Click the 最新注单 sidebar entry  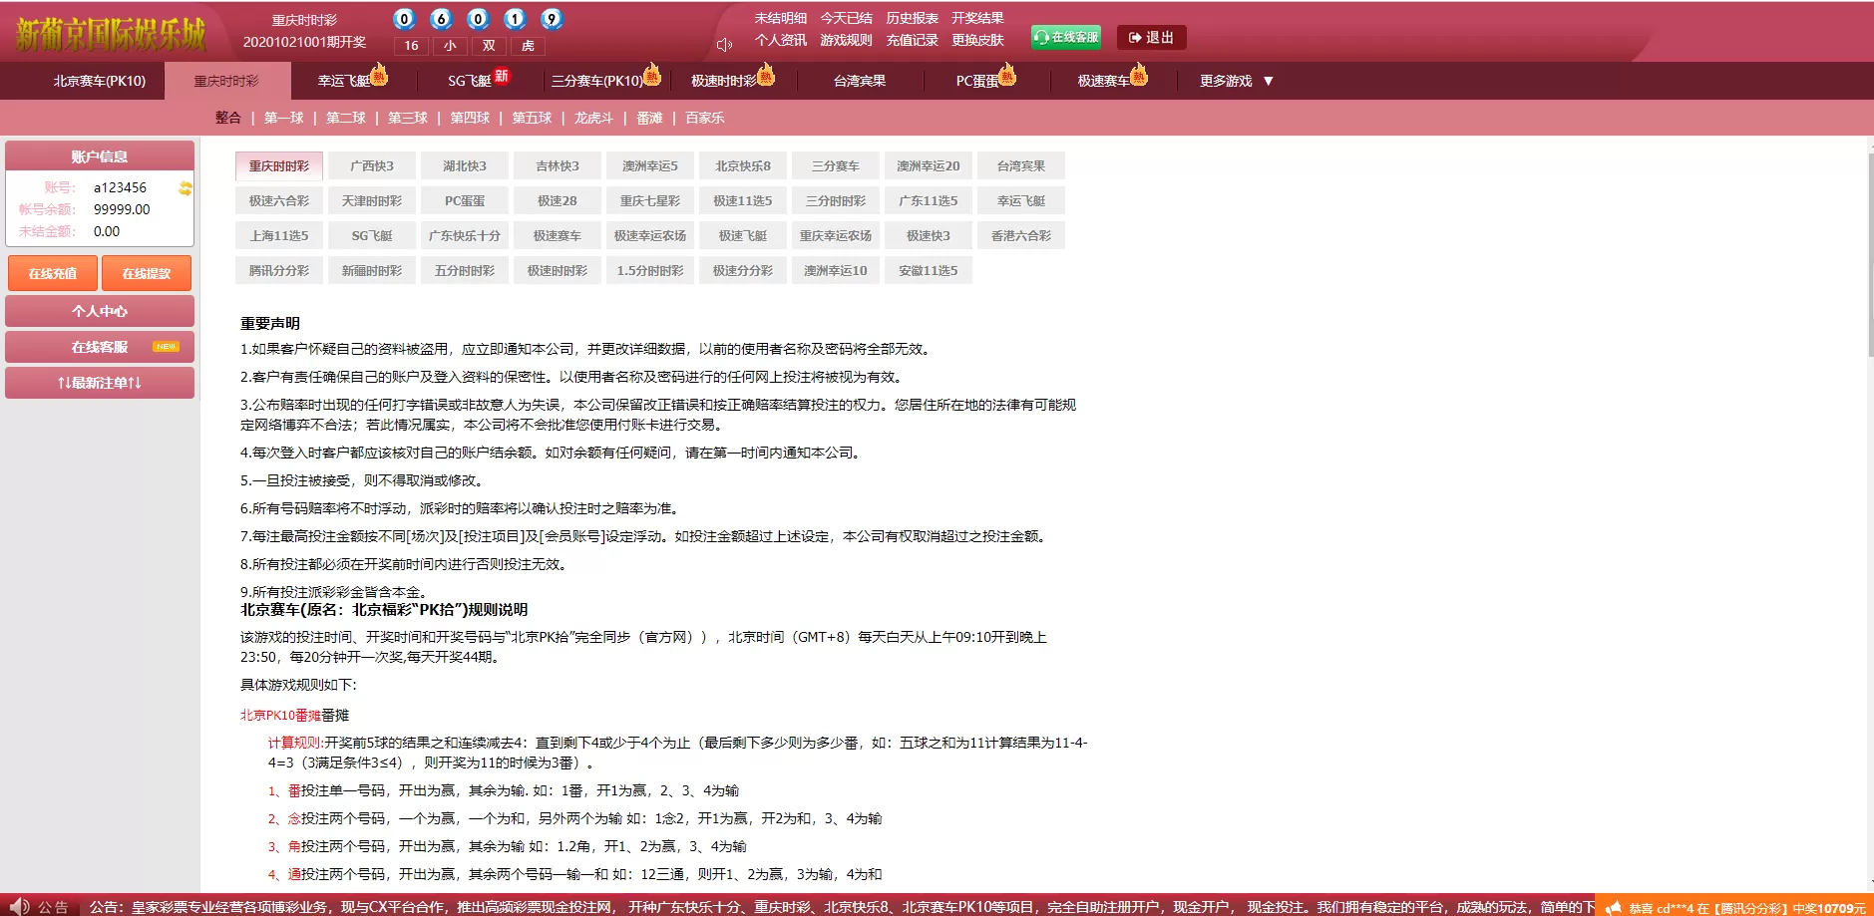(100, 382)
